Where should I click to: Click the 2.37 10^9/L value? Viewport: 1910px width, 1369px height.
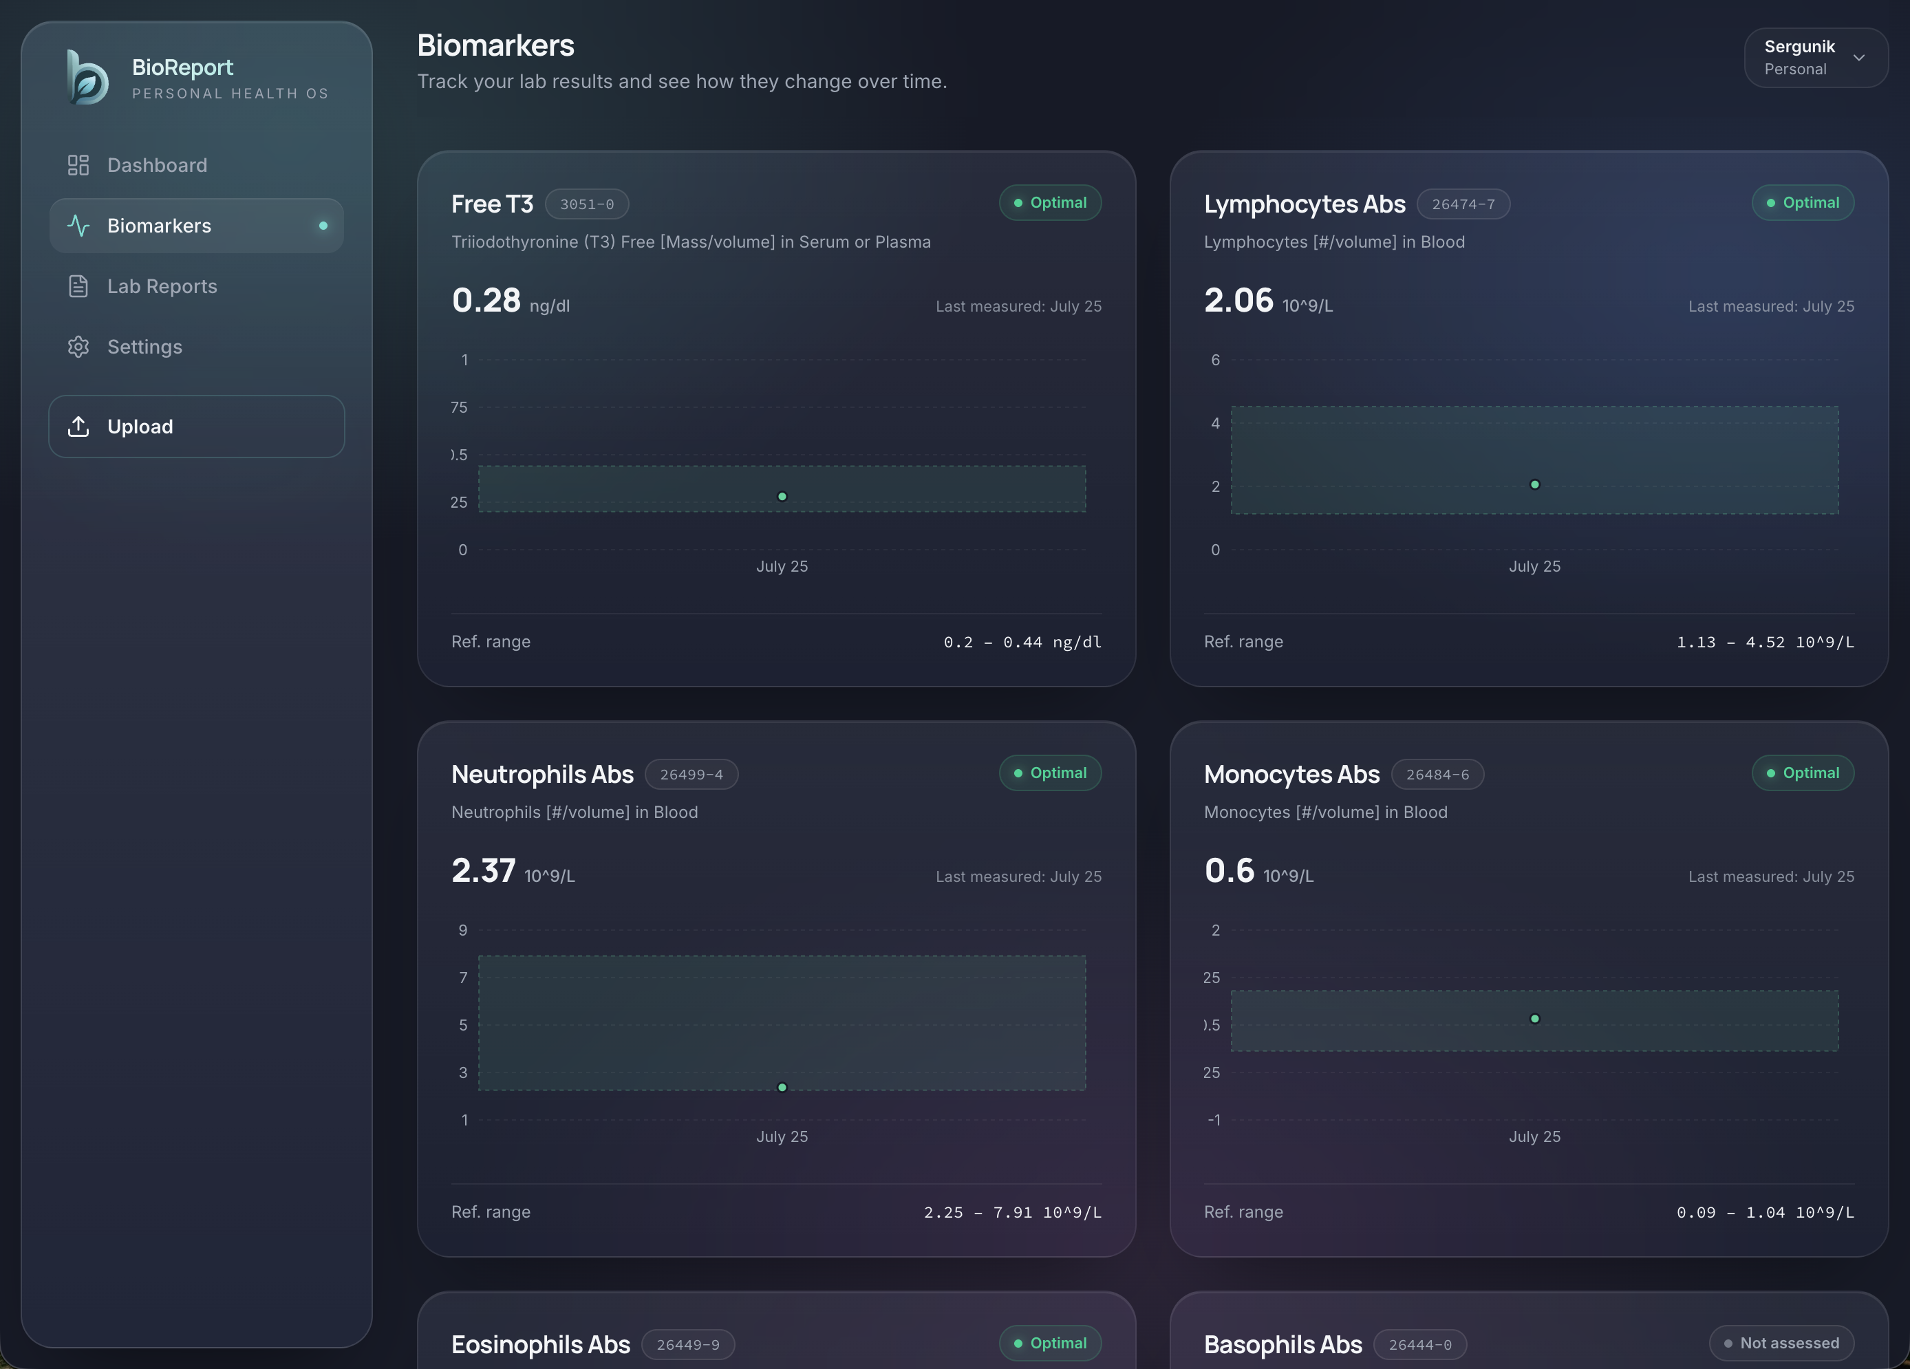coord(513,870)
